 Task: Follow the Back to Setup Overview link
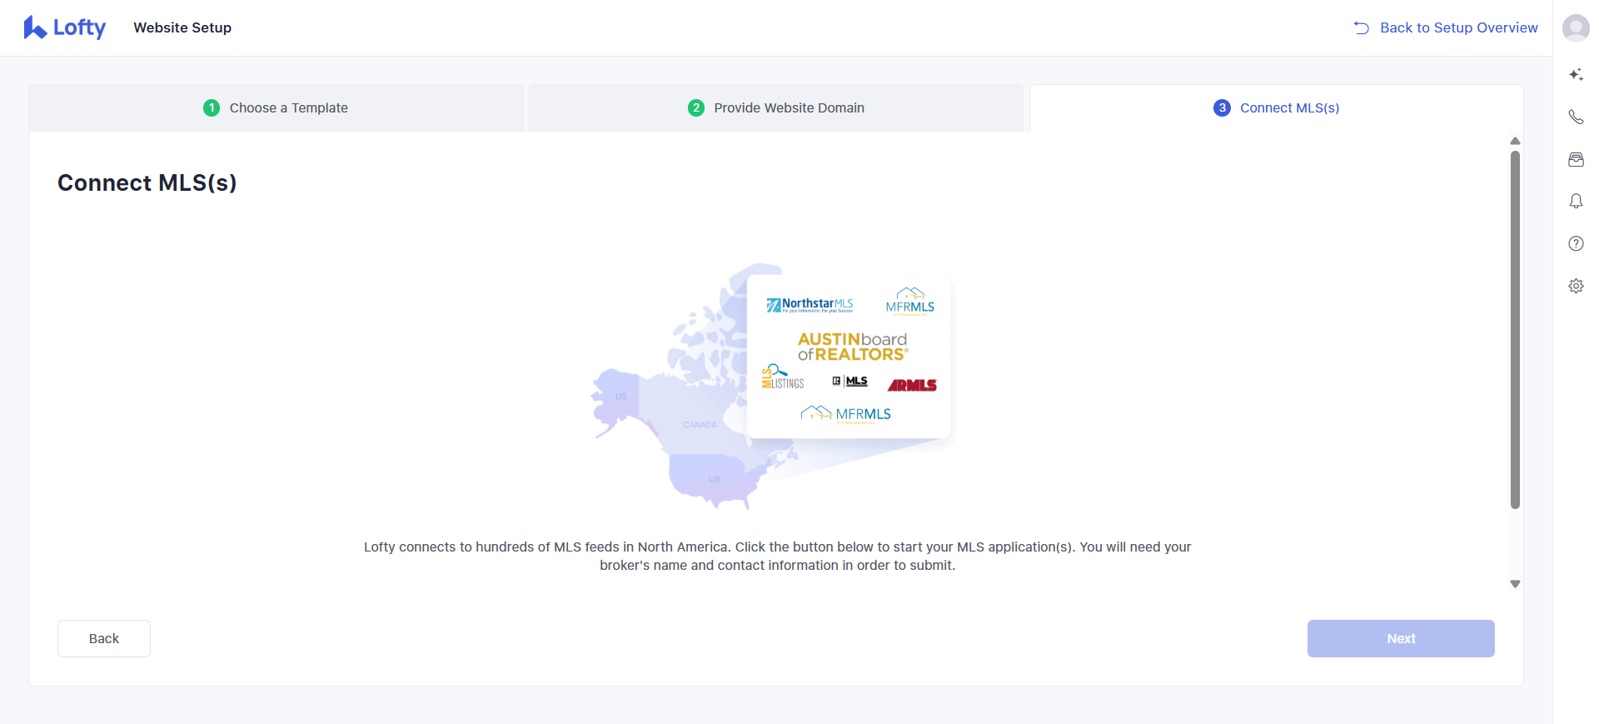[1446, 27]
